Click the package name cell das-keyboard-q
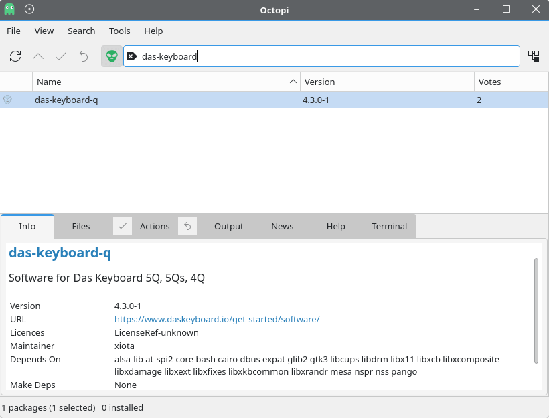This screenshot has width=549, height=418. pyautogui.click(x=66, y=100)
